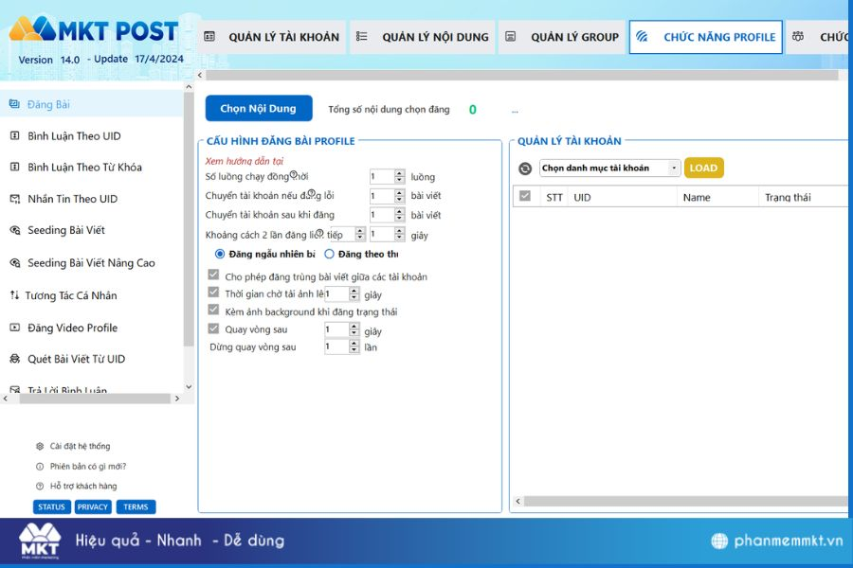Open the Quản Lý Group tab

click(563, 38)
